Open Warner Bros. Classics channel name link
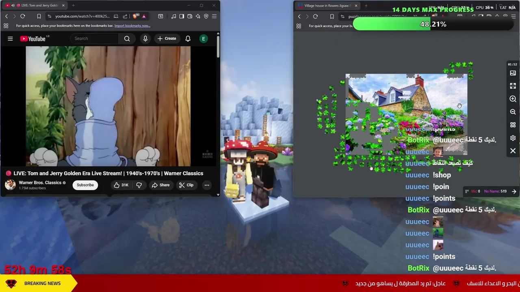Screen dimensions: 520x292 [x=40, y=182]
